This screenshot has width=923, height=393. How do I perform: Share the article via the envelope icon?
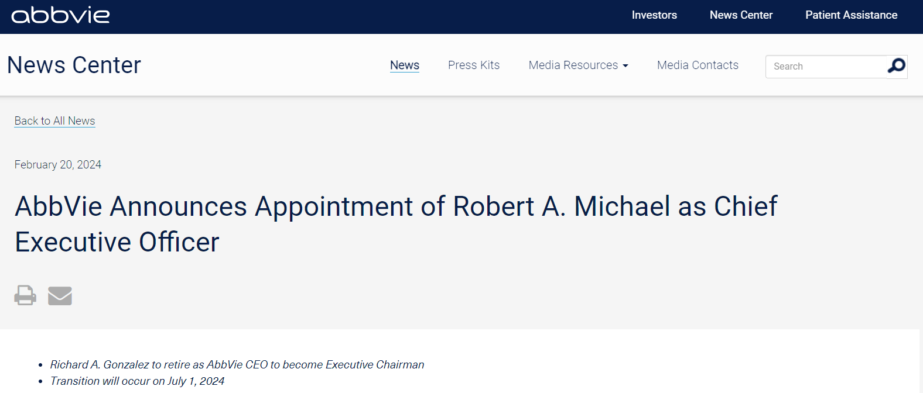[x=60, y=296]
